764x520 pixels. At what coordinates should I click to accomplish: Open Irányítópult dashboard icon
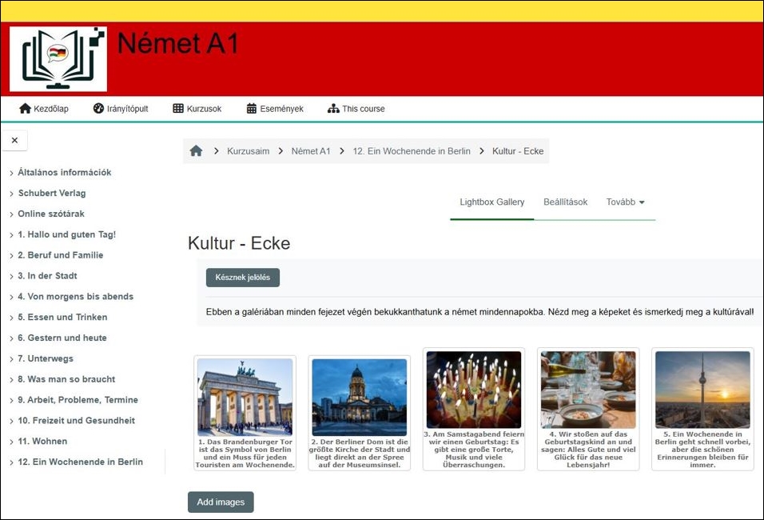coord(98,109)
